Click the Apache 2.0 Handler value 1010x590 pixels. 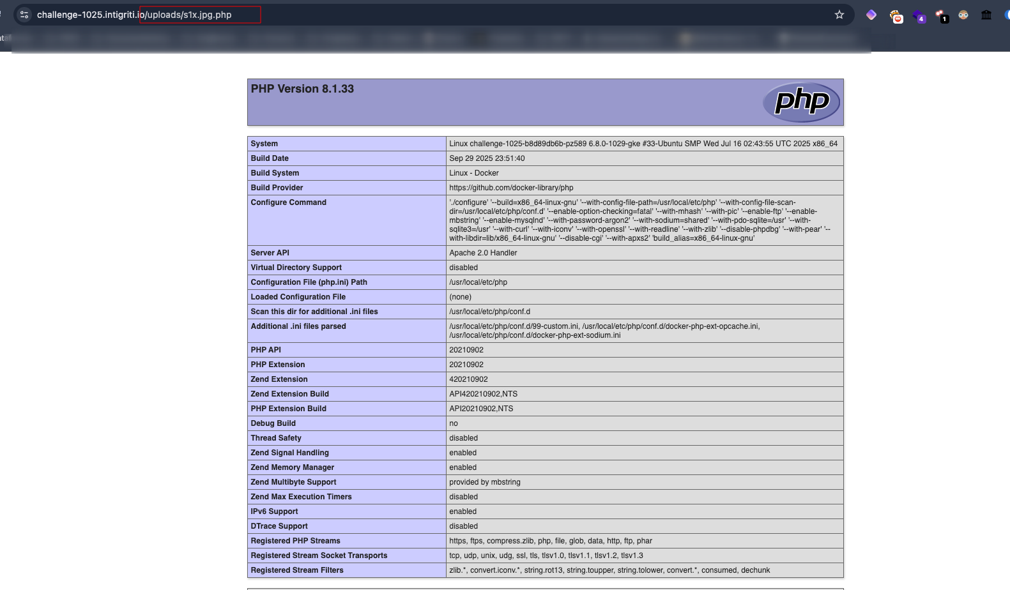pyautogui.click(x=483, y=253)
